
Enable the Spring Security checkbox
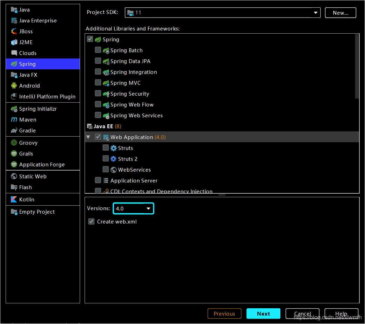[98, 93]
